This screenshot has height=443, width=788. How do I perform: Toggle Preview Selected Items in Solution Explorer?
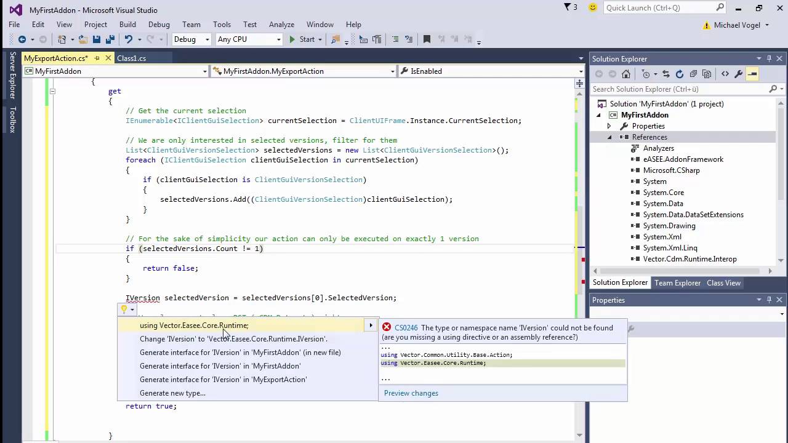click(752, 74)
